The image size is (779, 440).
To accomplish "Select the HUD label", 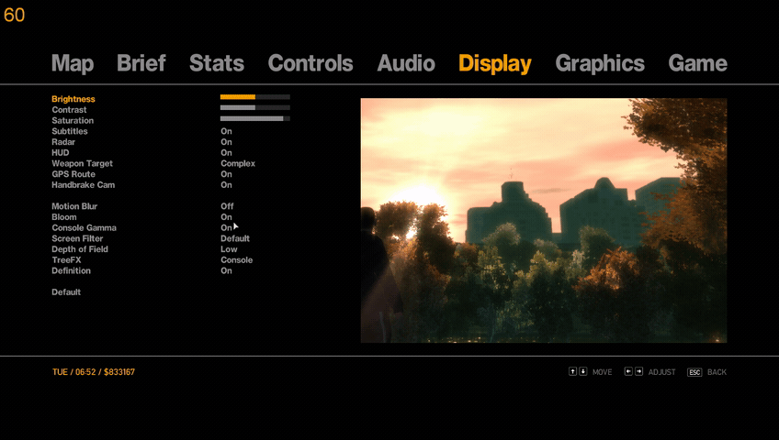I will click(60, 152).
